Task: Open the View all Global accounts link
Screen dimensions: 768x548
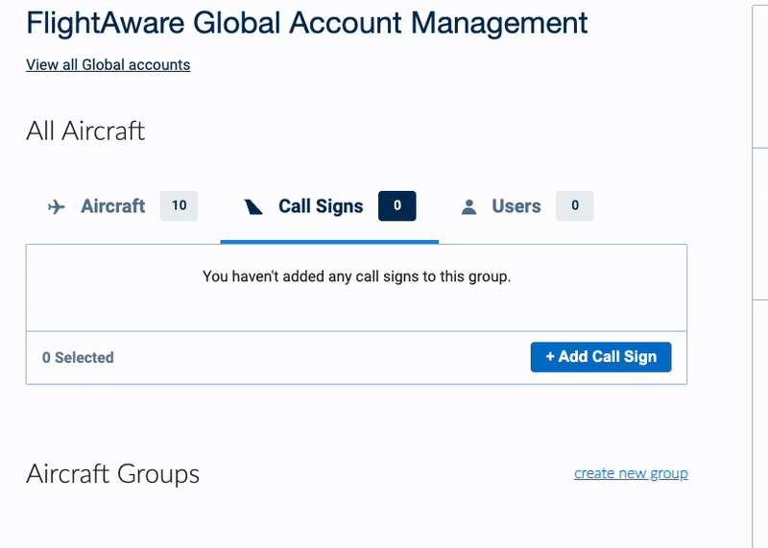Action: click(108, 64)
